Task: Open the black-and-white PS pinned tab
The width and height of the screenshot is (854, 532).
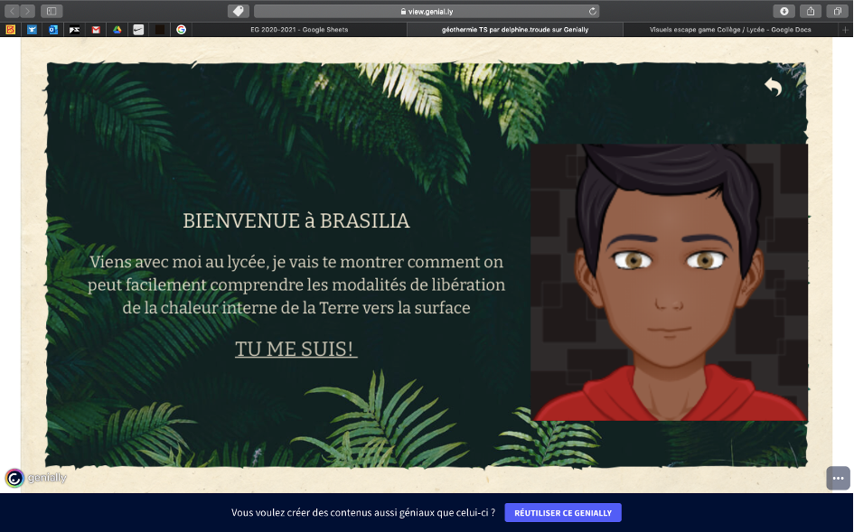Action: coord(75,30)
